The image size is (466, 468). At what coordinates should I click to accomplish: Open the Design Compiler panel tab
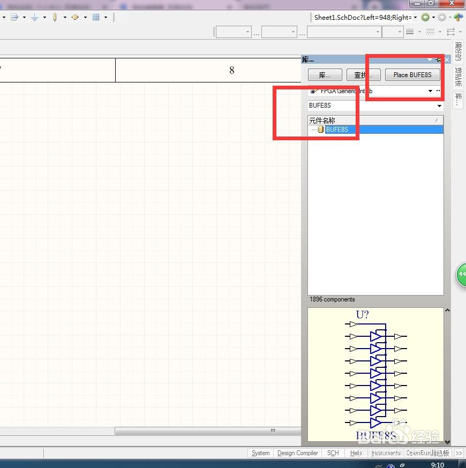click(298, 453)
